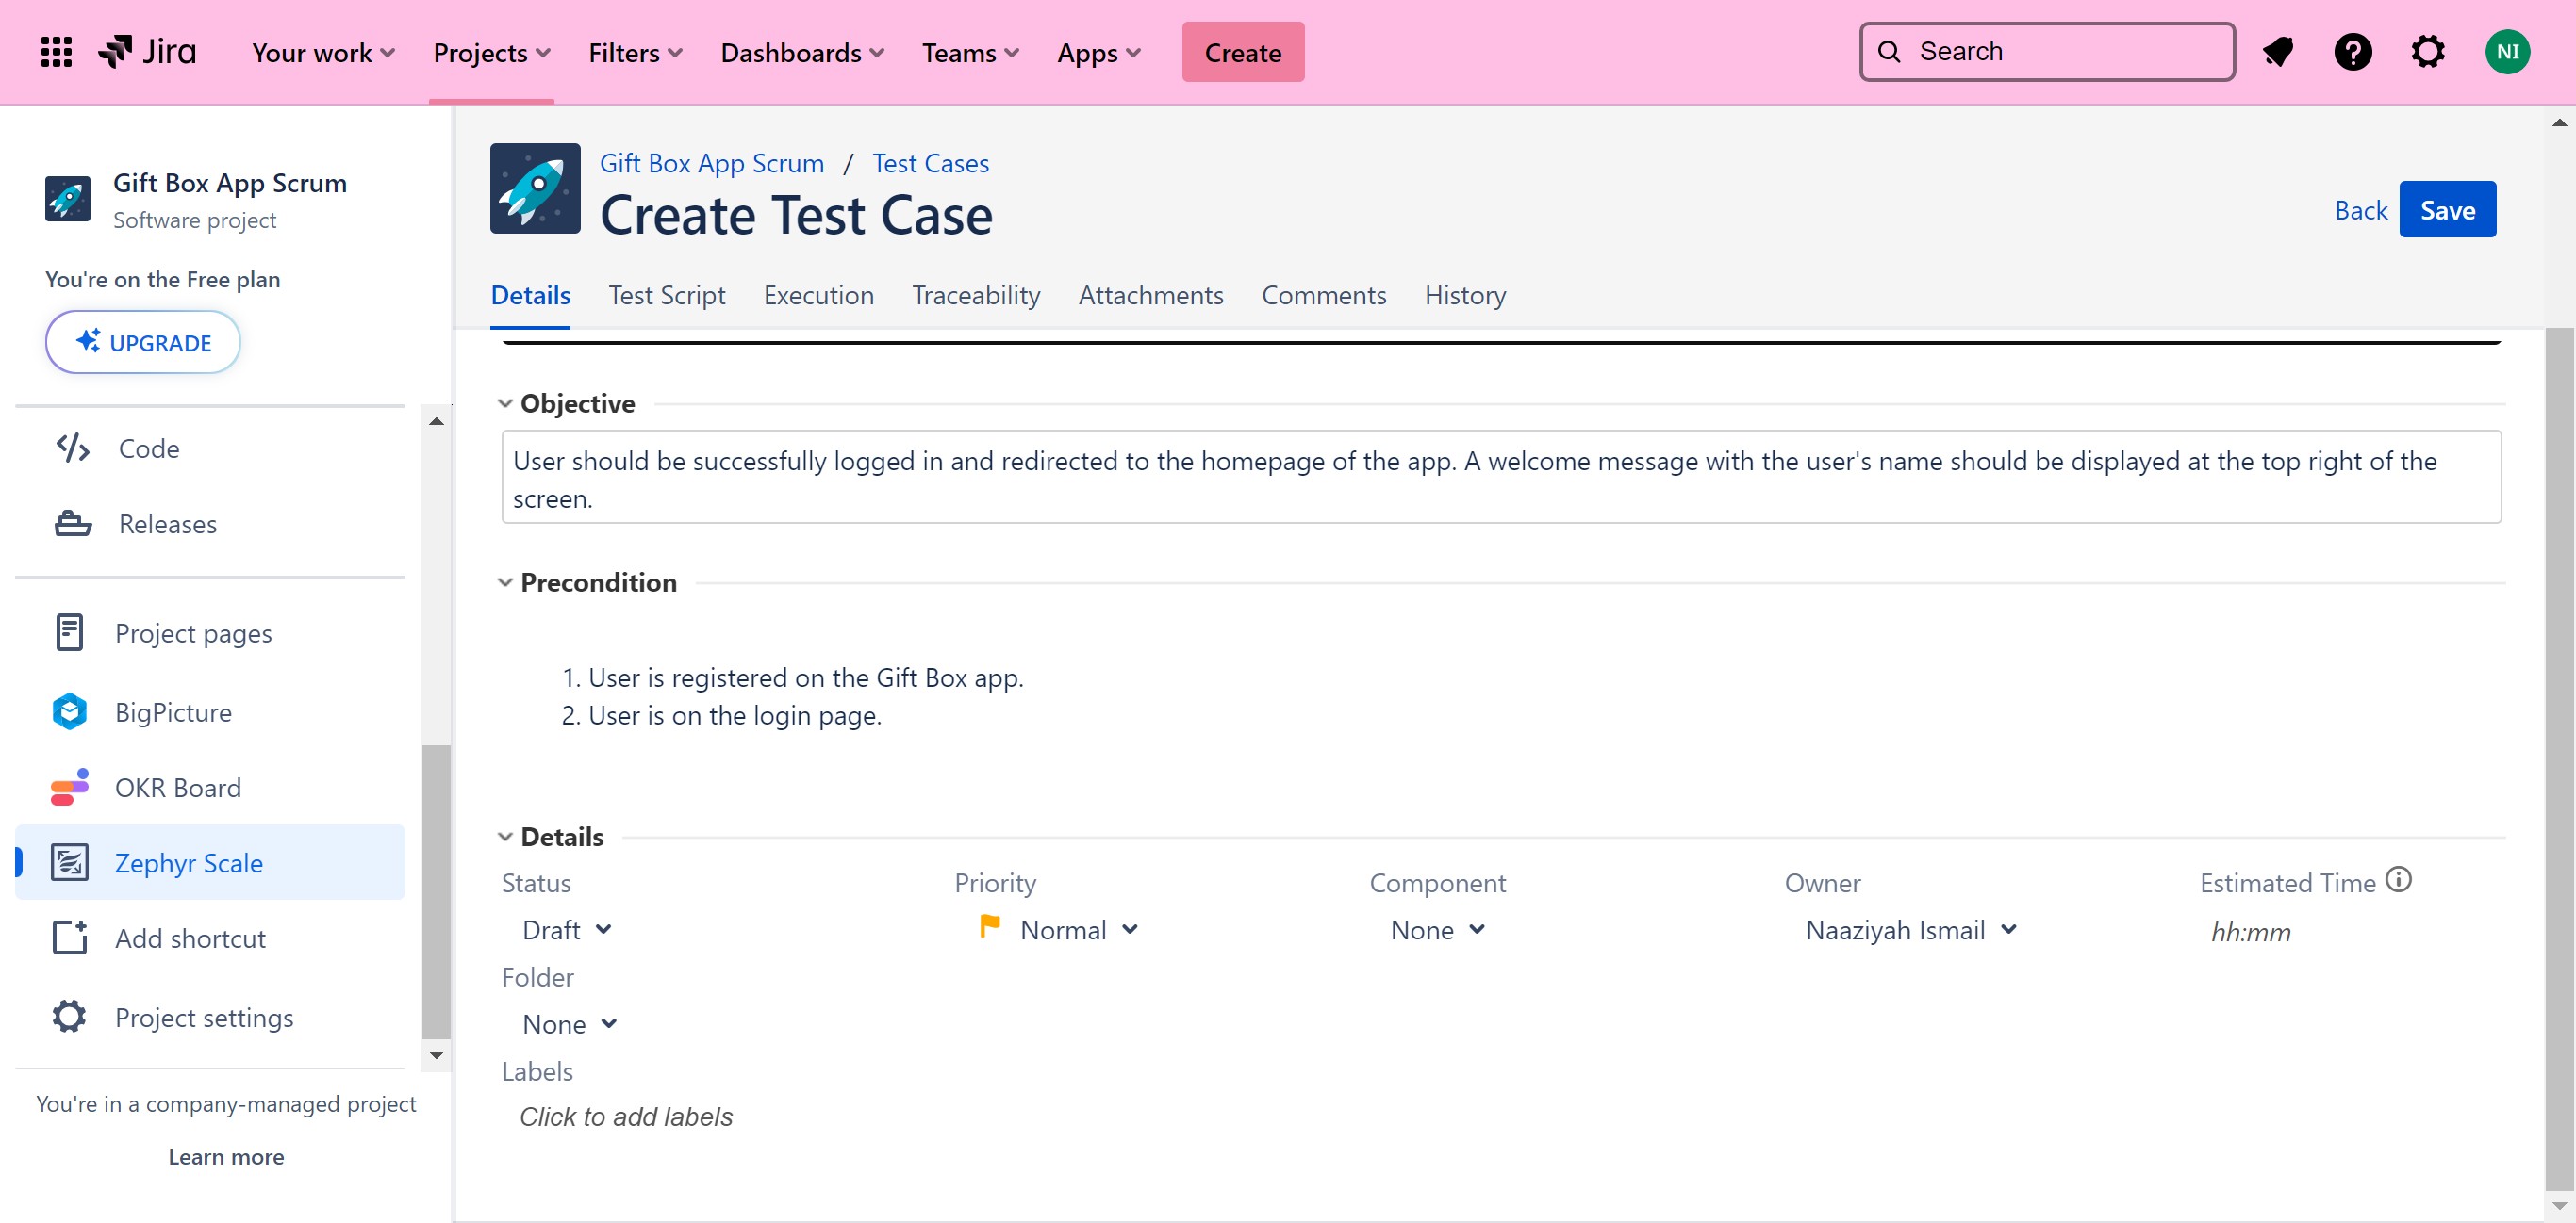Click the Save button

[2447, 210]
